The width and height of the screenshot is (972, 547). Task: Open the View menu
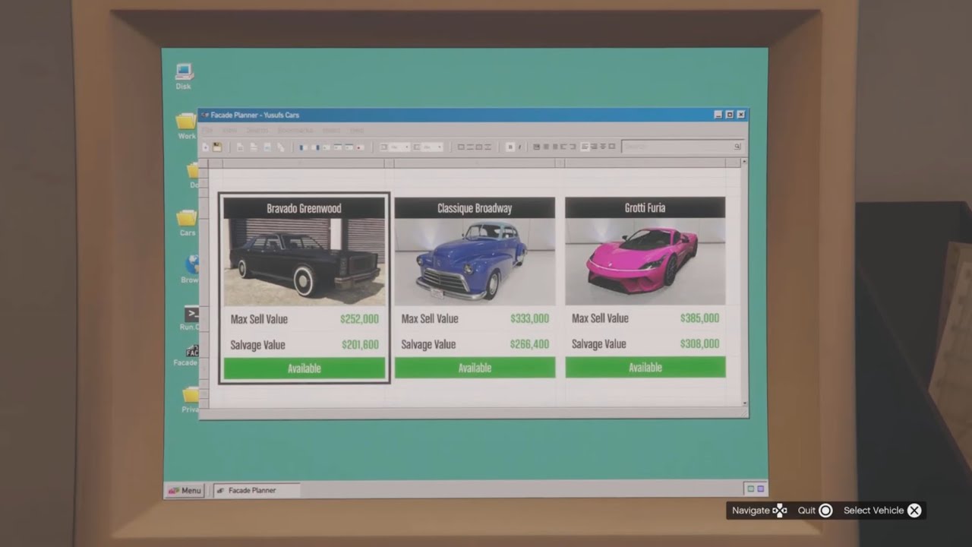pos(229,131)
